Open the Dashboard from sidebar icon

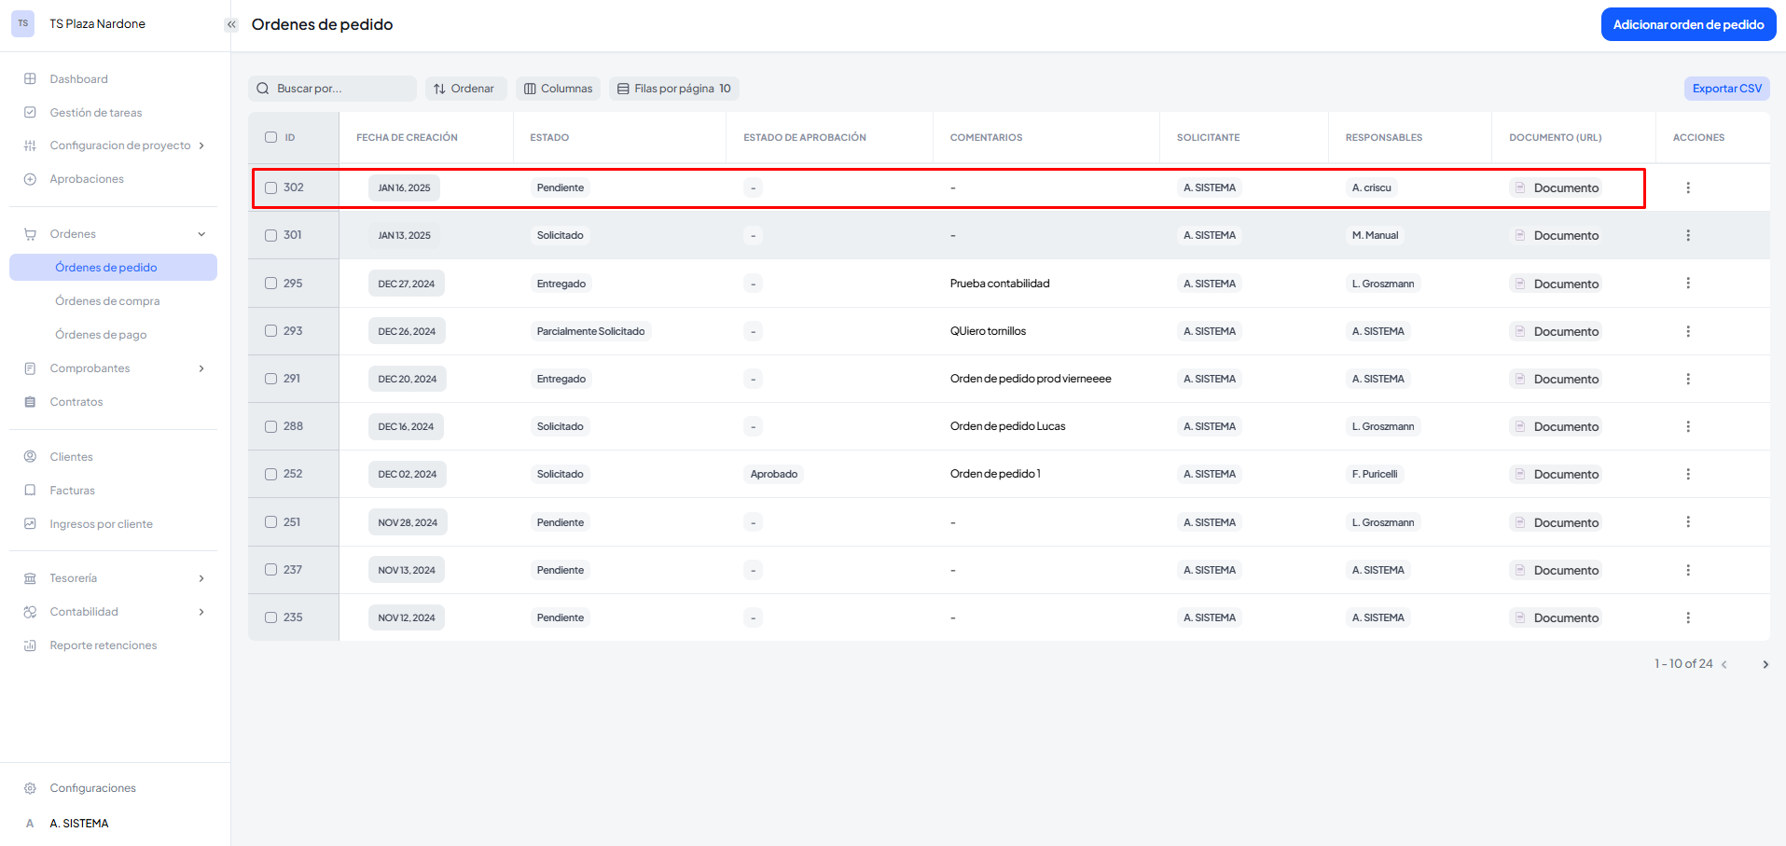click(30, 79)
